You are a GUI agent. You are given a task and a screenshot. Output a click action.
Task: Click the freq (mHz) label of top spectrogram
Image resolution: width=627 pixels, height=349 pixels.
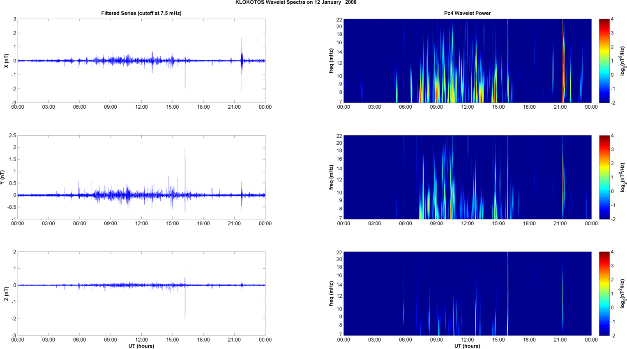[x=331, y=61]
